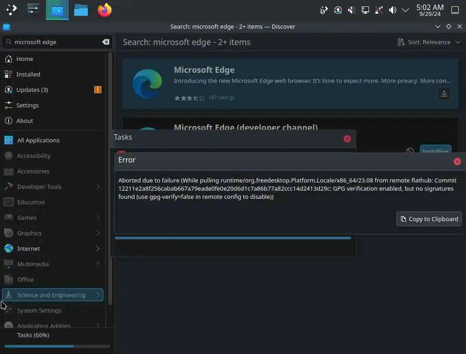
Task: Click the muted microphone tray icon
Action: (351, 10)
